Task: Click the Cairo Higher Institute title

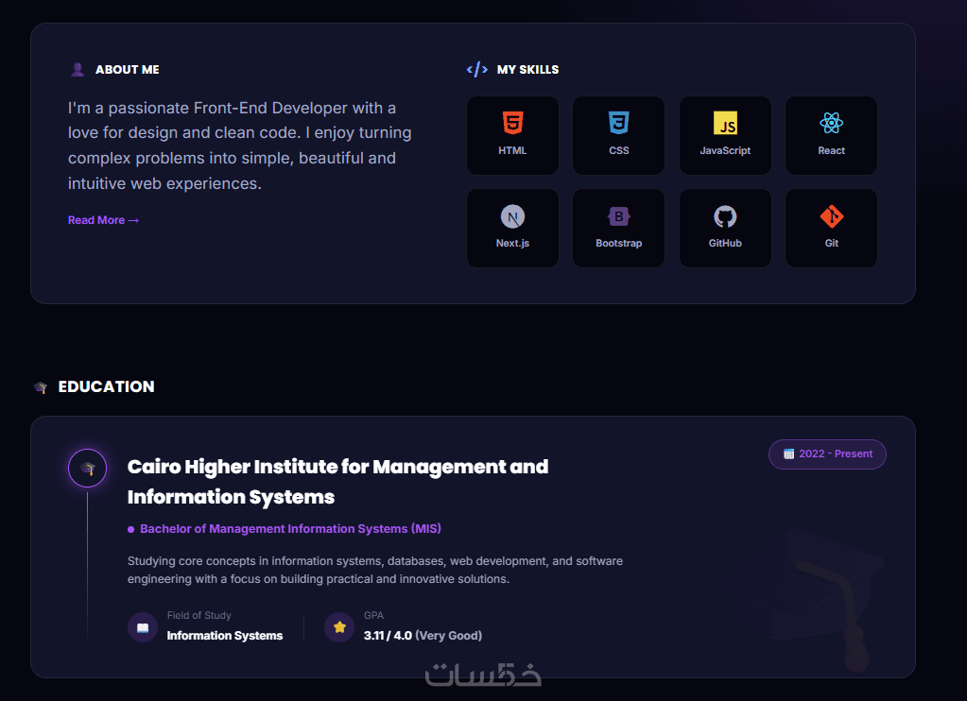Action: pos(337,482)
